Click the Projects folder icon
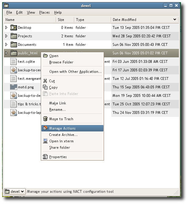The image size is (188, 204). click(x=14, y=36)
